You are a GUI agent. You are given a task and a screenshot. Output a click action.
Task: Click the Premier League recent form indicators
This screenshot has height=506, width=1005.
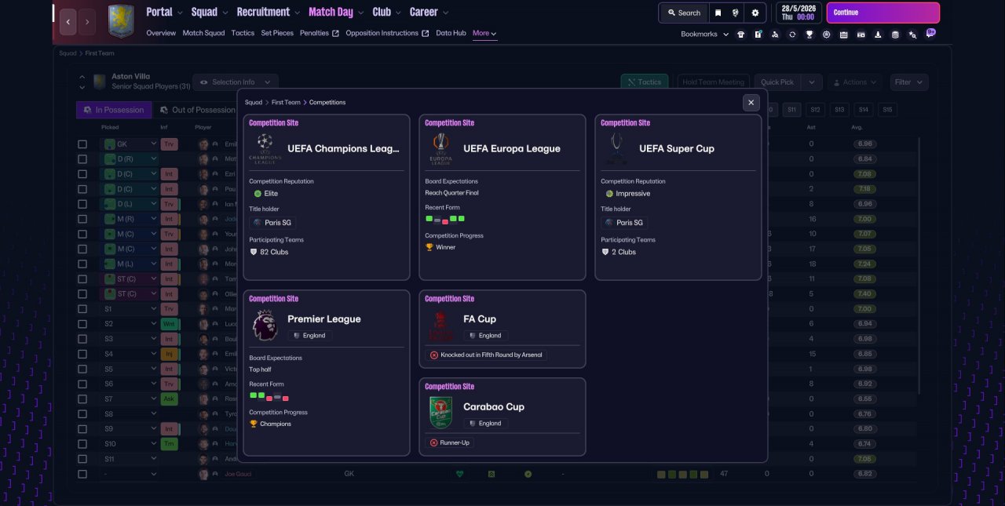pyautogui.click(x=269, y=396)
